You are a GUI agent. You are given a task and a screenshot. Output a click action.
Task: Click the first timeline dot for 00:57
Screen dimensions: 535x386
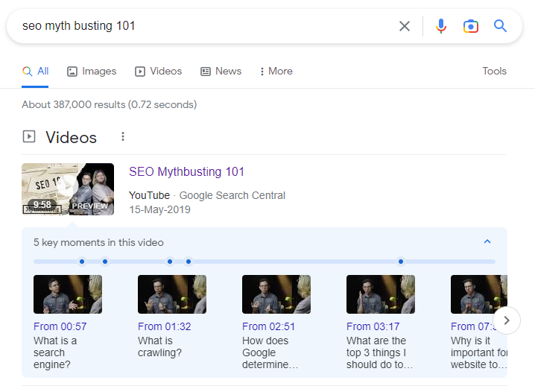click(82, 262)
